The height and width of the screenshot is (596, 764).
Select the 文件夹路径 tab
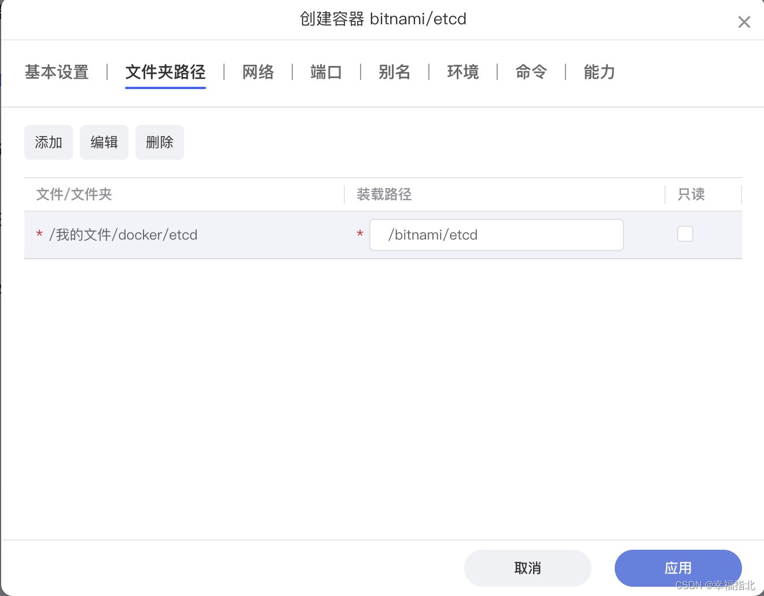[x=166, y=72]
